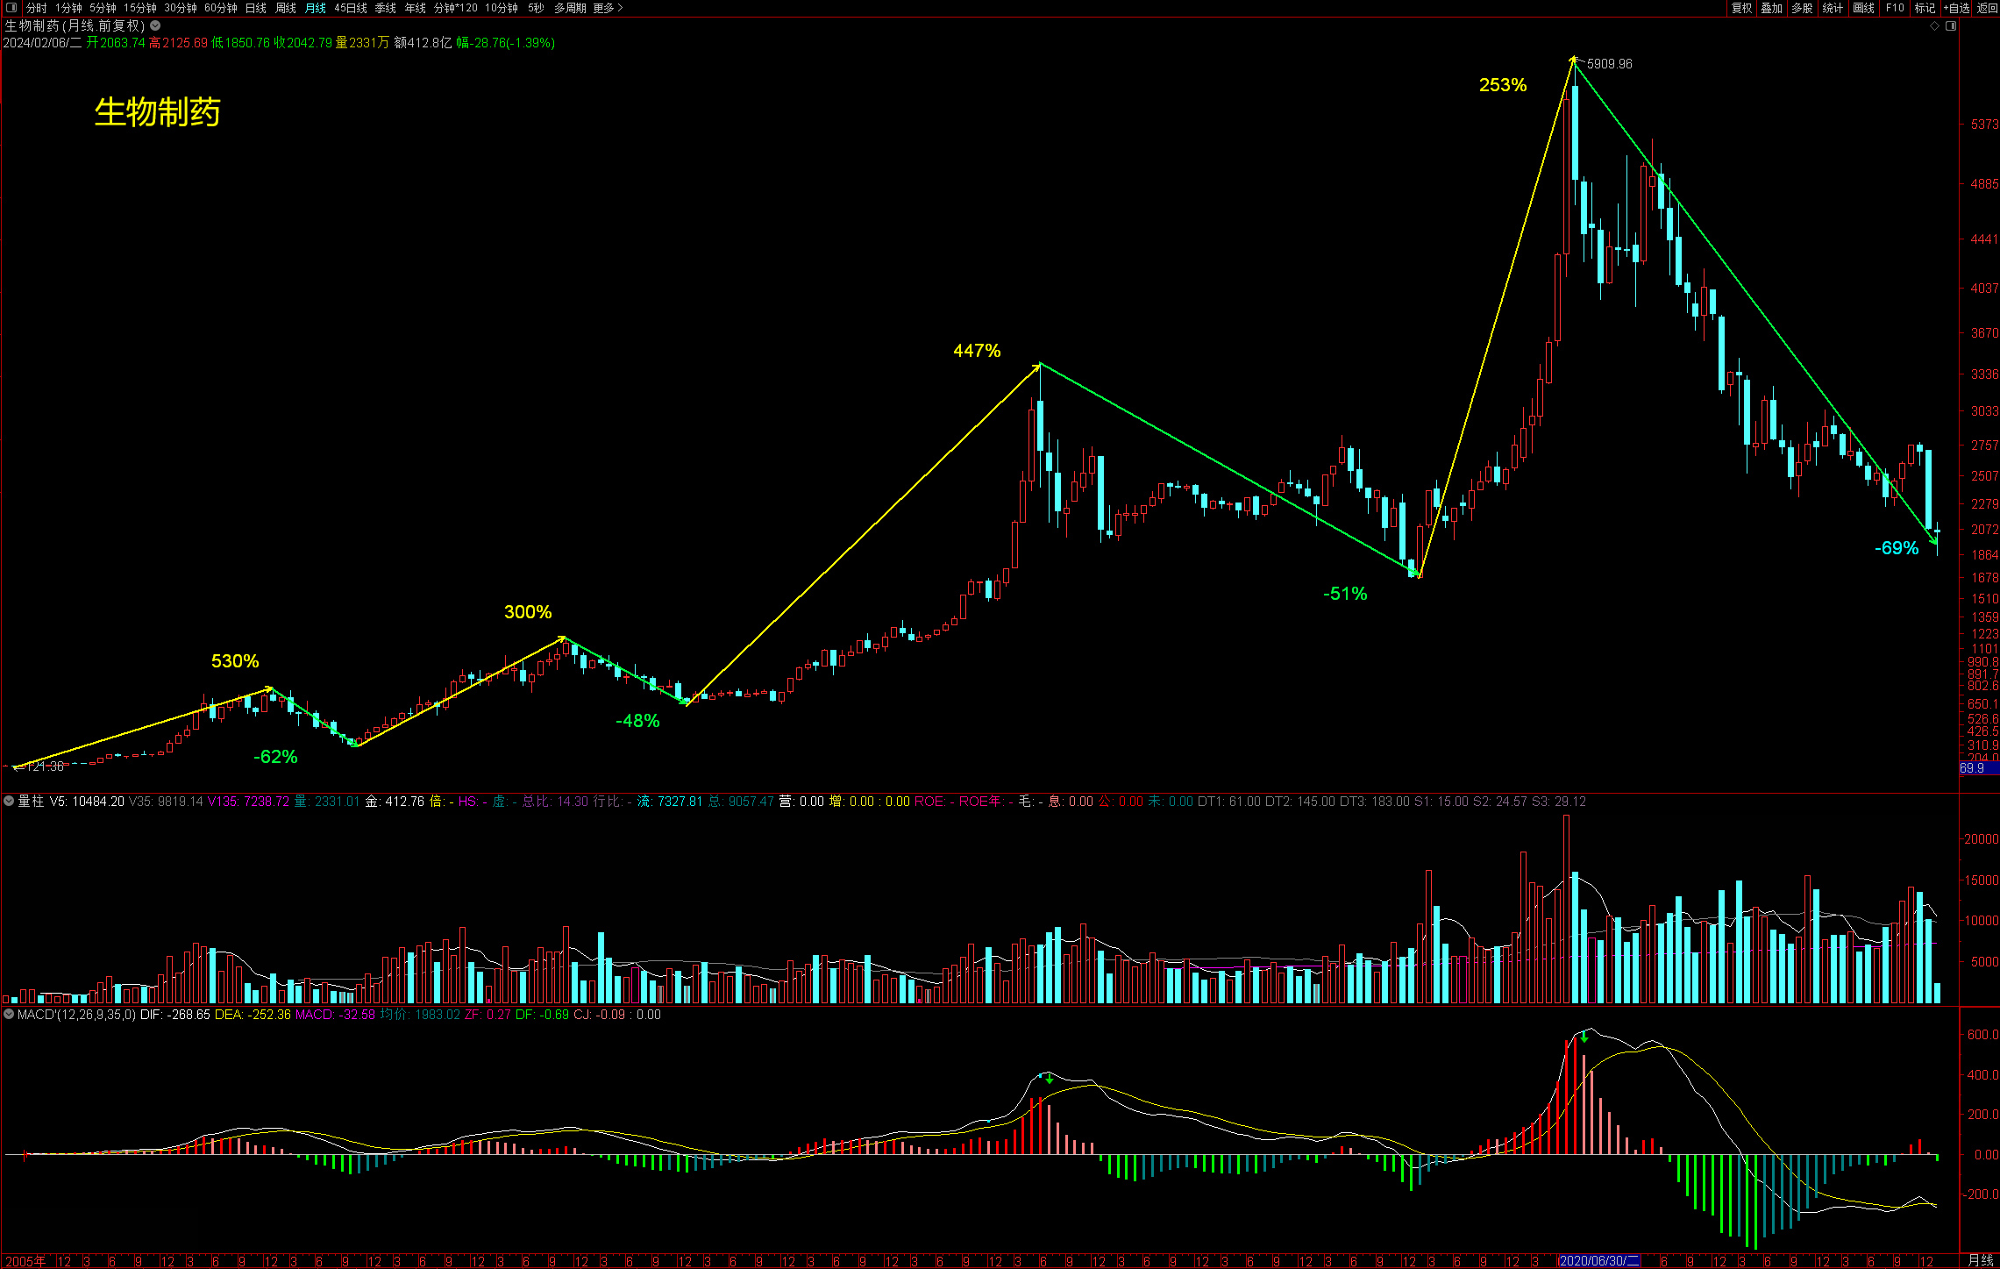Image resolution: width=2000 pixels, height=1269 pixels.
Task: Open the 更多 periods expander
Action: 608,8
